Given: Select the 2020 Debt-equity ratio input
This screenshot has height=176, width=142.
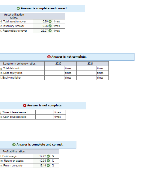Looking at the screenshot, I should tap(54, 73).
